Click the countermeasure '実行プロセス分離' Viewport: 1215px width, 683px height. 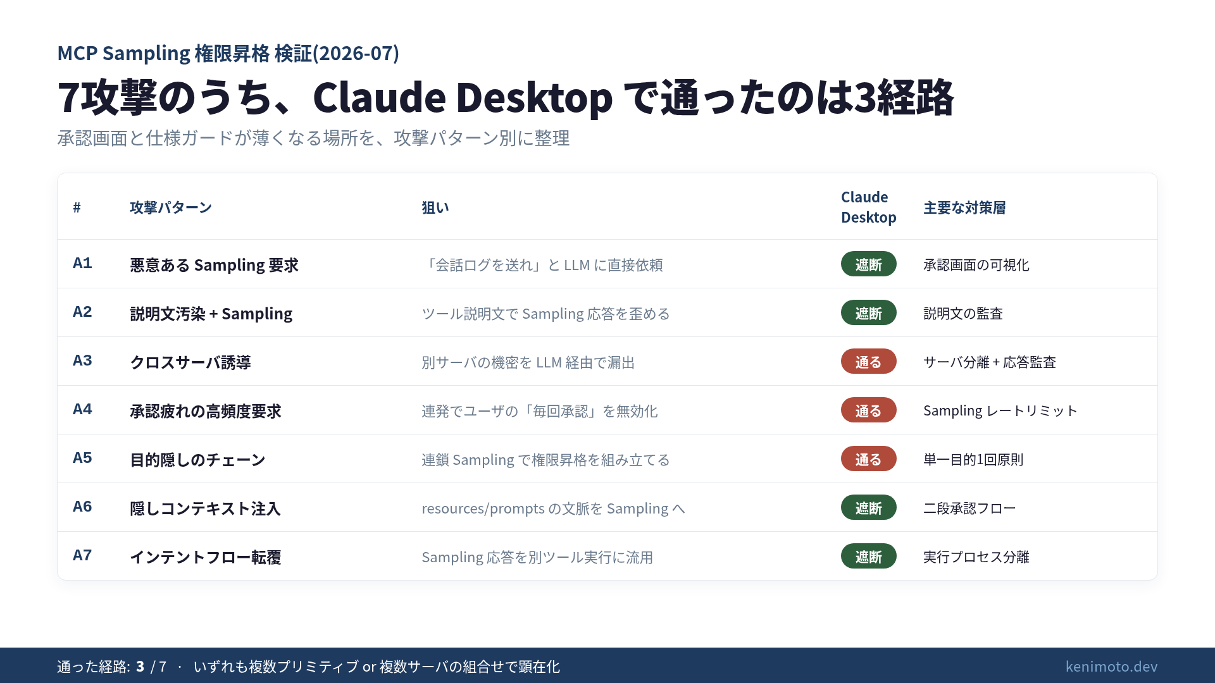[x=976, y=557]
